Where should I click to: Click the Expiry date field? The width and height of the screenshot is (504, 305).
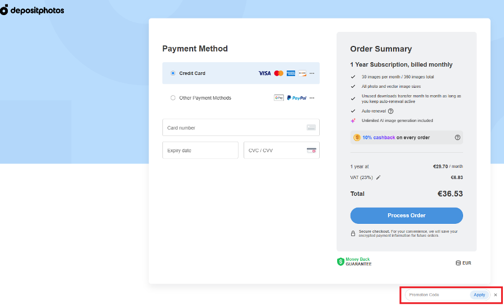tap(200, 151)
